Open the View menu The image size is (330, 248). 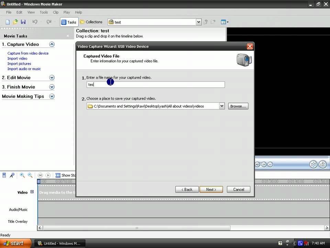[31, 12]
